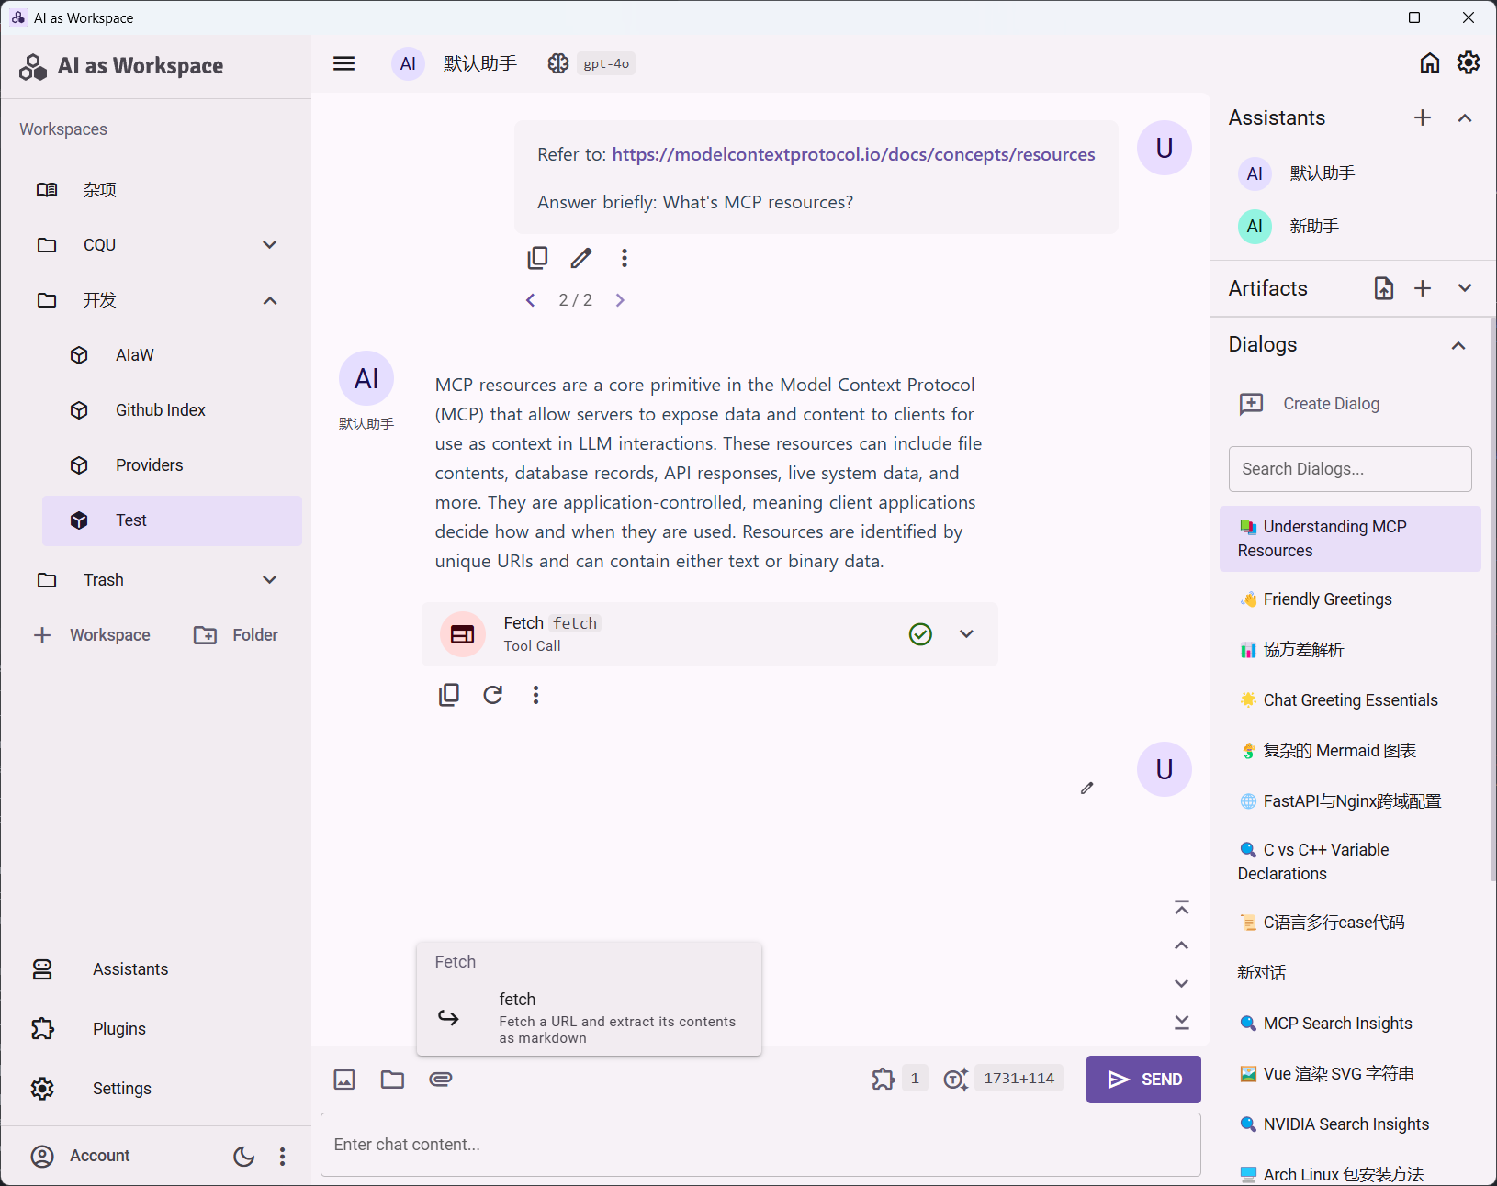Open the C vs C++ Variable Declarations dialog
1497x1186 pixels.
1350,862
